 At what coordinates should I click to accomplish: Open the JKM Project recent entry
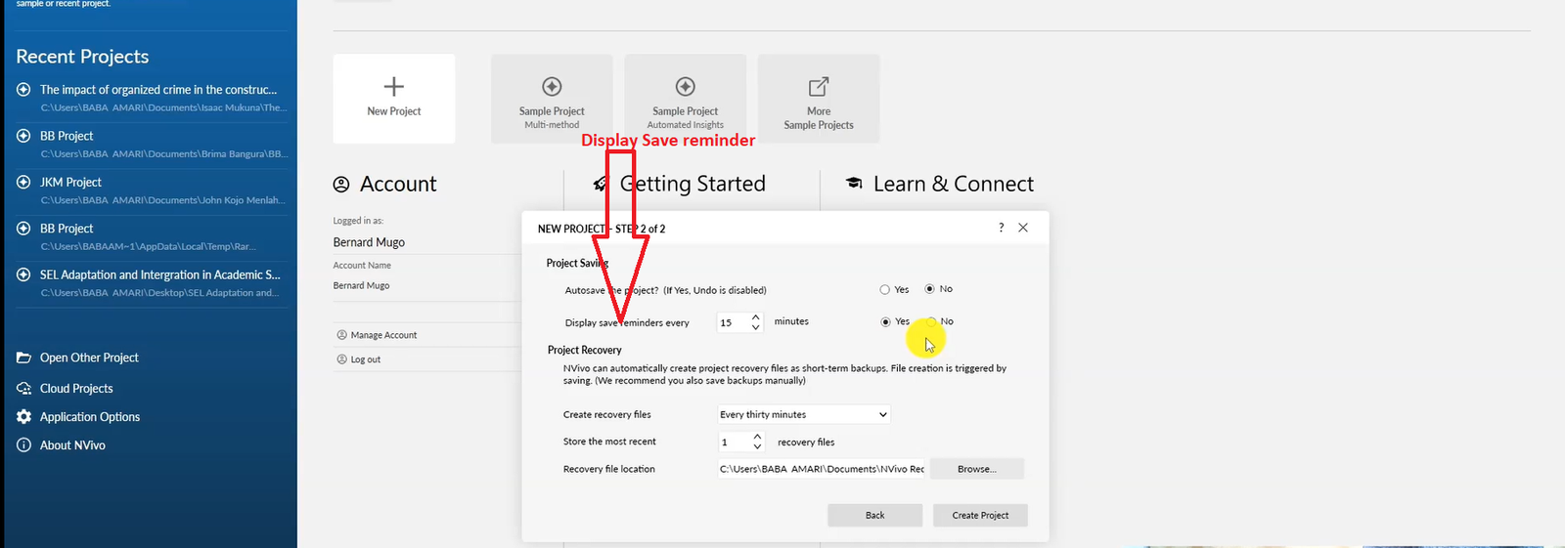tap(152, 190)
